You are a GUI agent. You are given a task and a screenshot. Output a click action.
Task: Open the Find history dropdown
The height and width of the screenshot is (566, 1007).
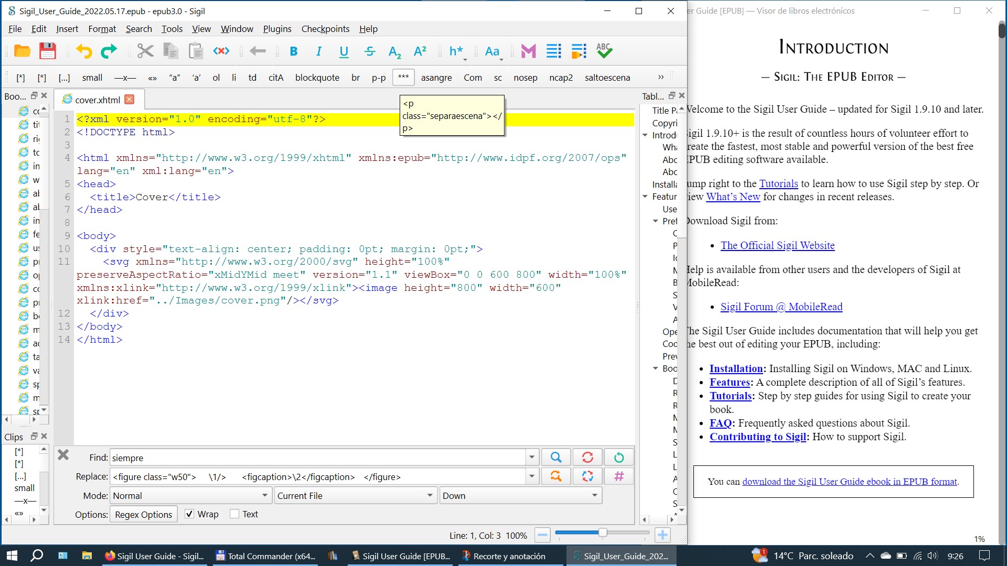point(532,458)
